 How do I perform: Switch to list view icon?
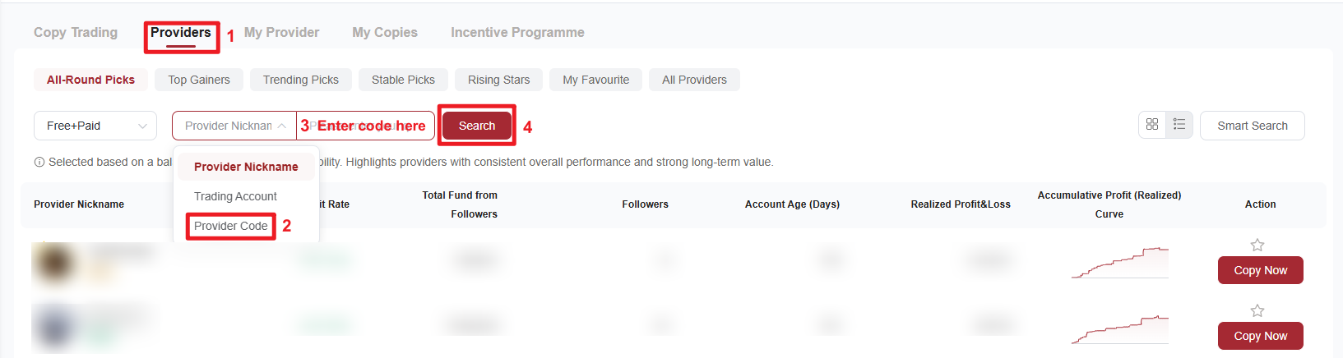[x=1179, y=125]
